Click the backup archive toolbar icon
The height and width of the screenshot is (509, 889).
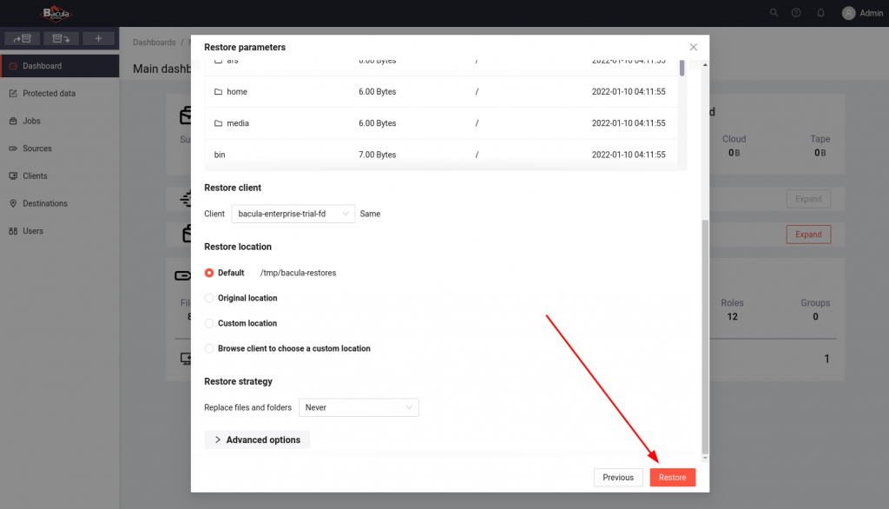23,39
